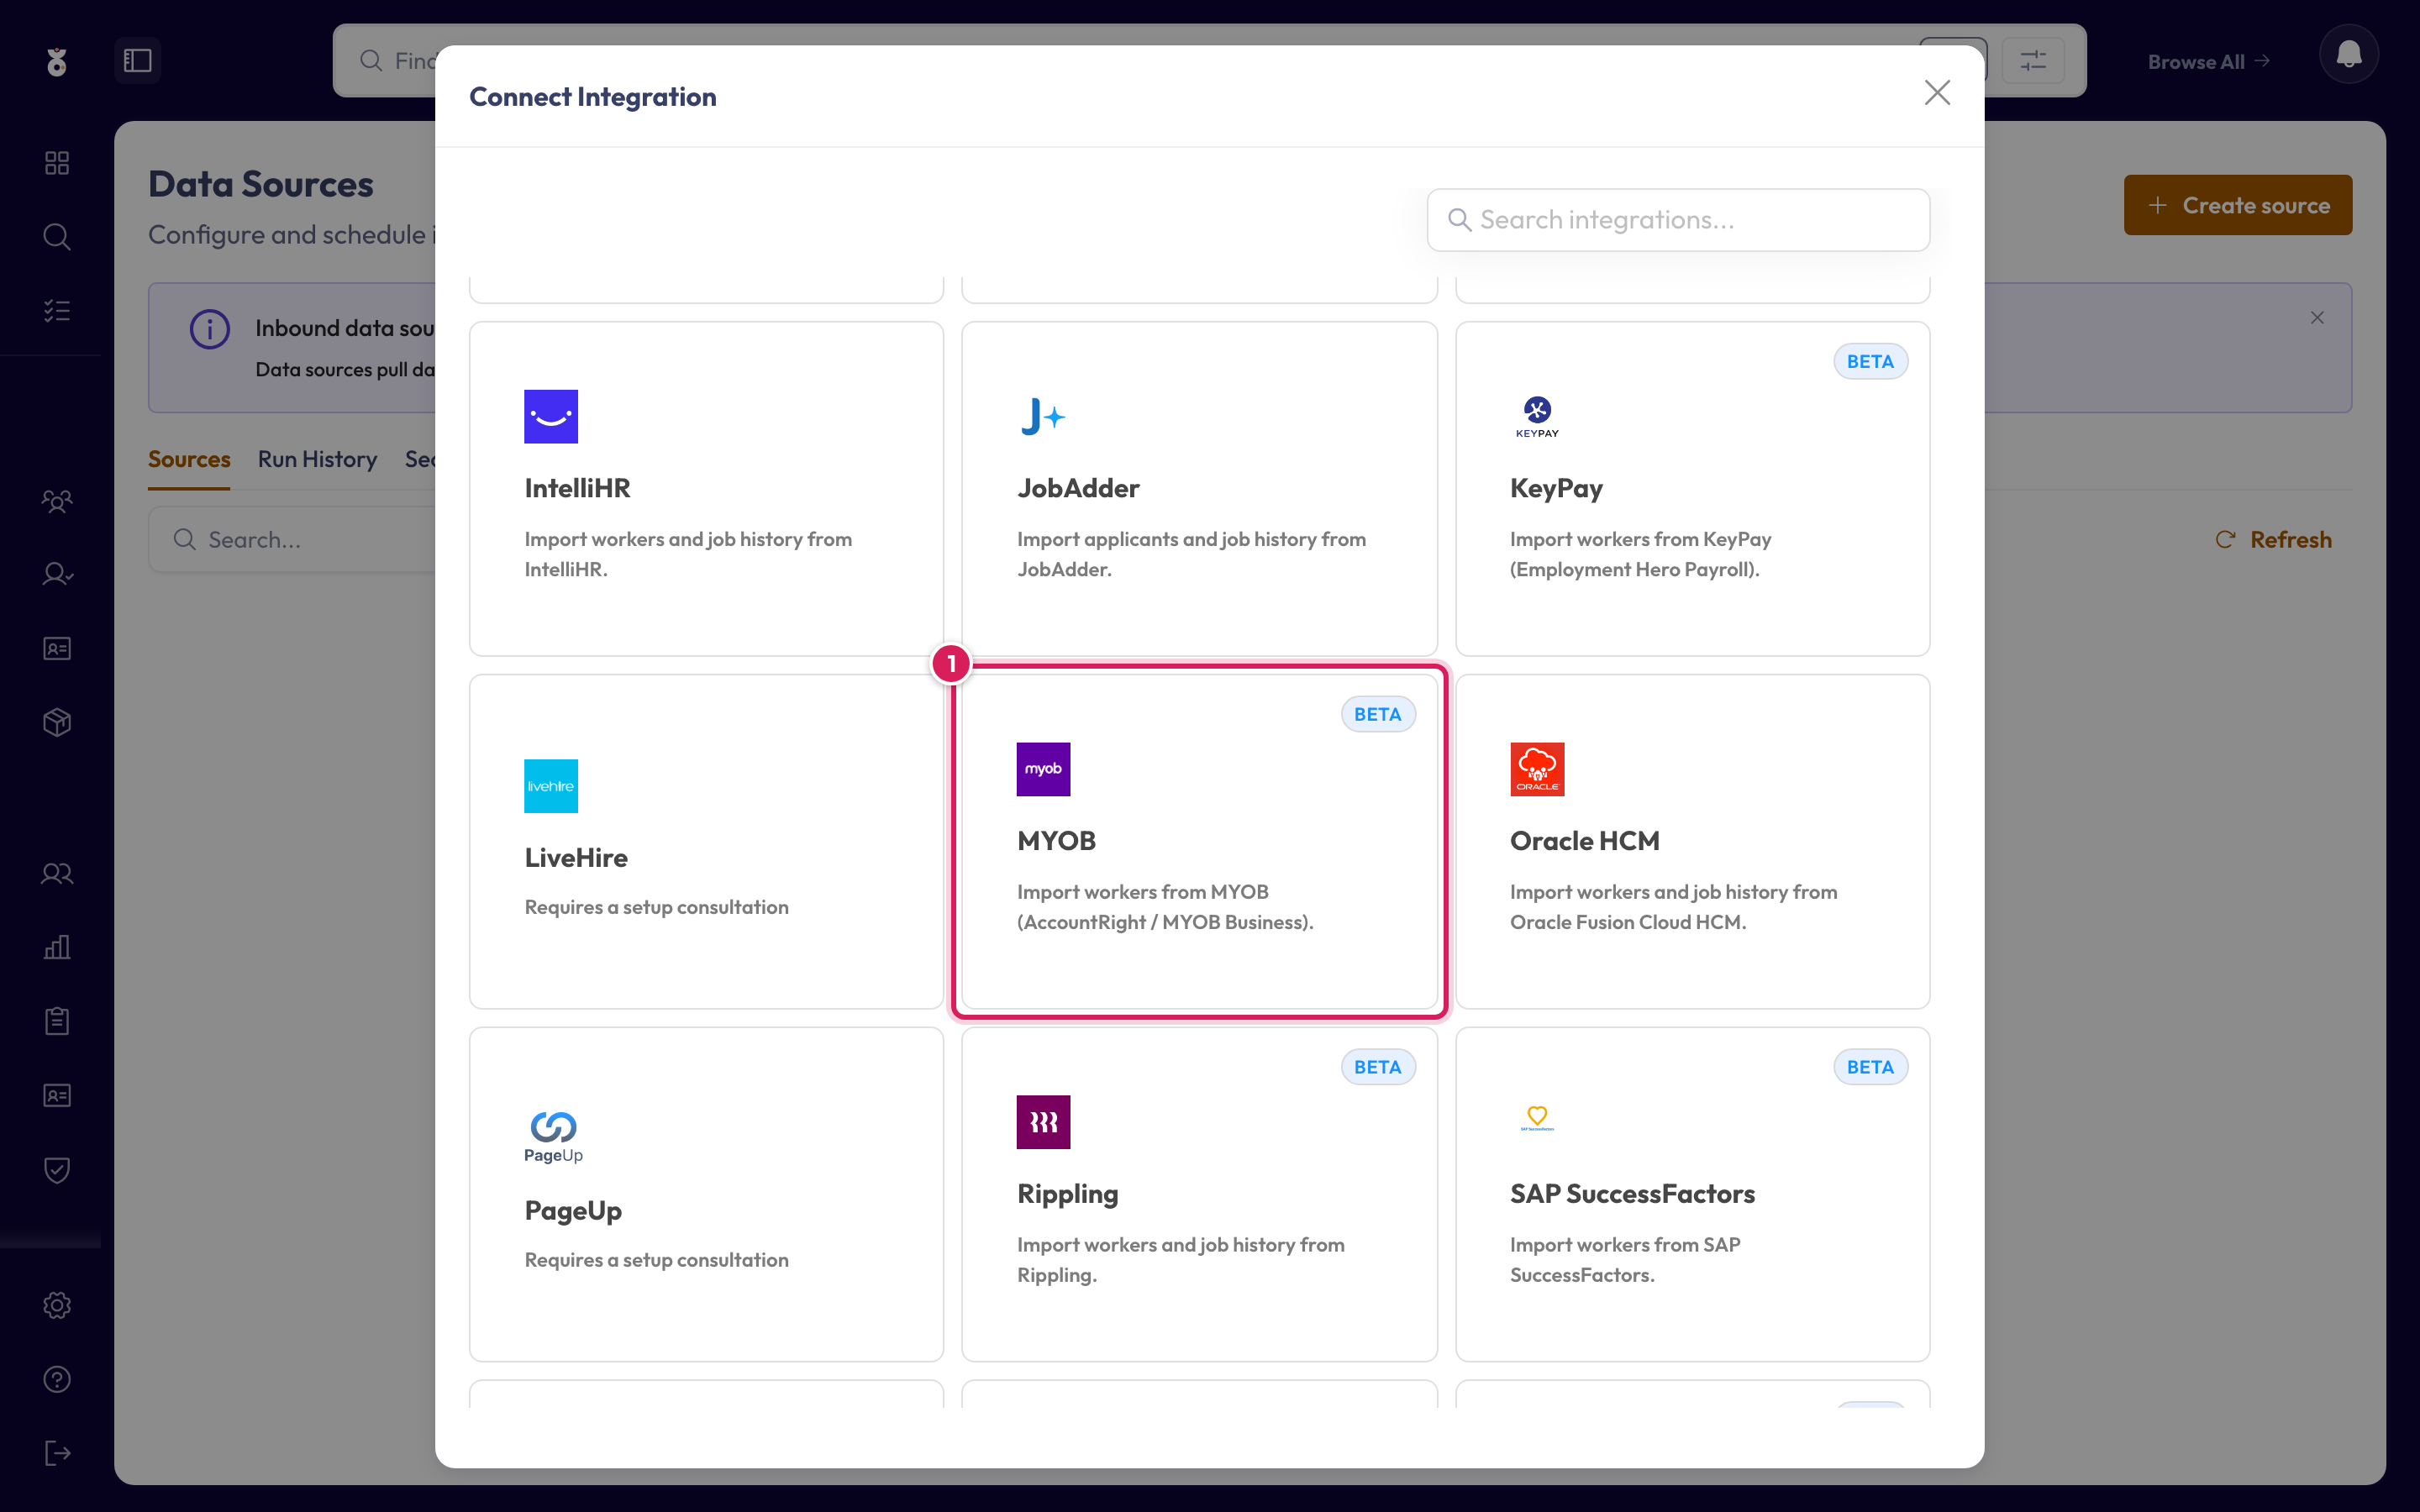Open the verified user icon in sidebar
Screen dimensions: 2420x1512
[x=57, y=574]
